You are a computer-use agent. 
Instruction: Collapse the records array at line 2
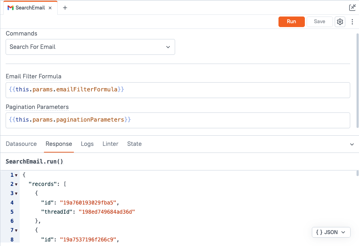click(16, 184)
